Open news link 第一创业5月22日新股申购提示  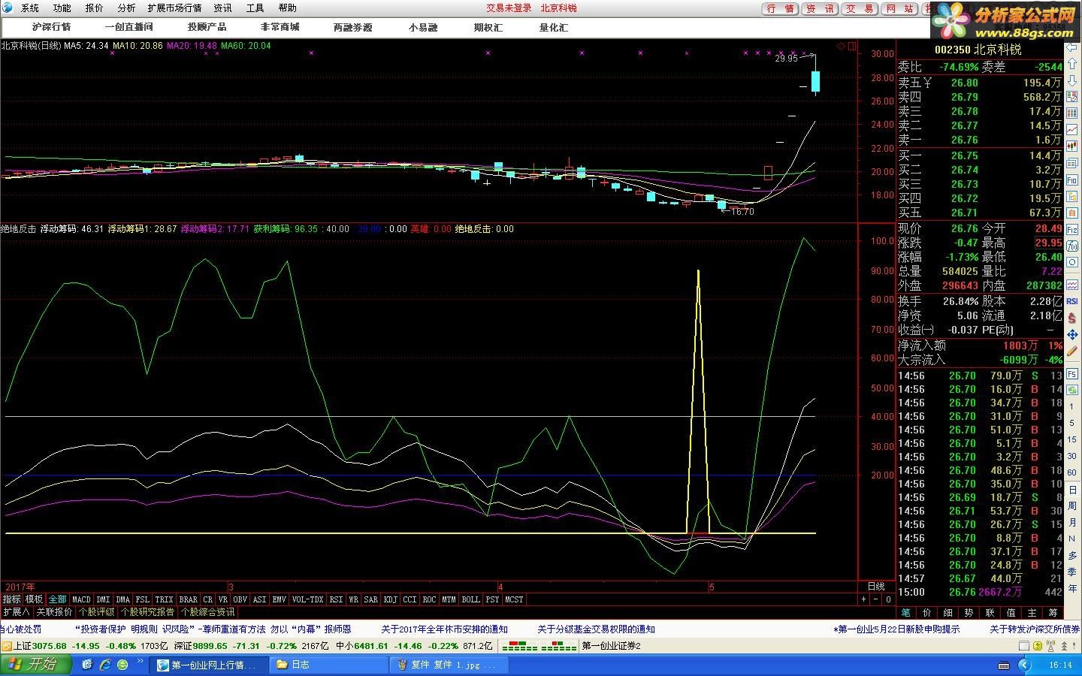click(x=896, y=629)
